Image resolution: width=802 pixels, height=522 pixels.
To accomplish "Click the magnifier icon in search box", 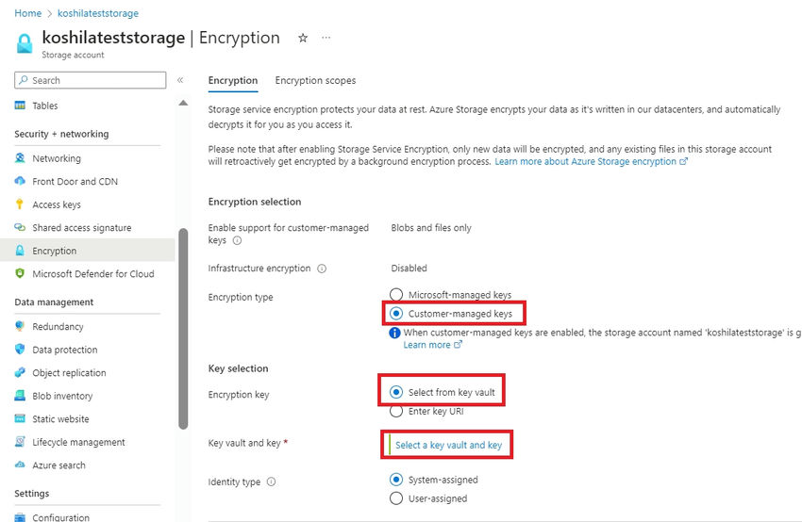I will click(x=24, y=80).
